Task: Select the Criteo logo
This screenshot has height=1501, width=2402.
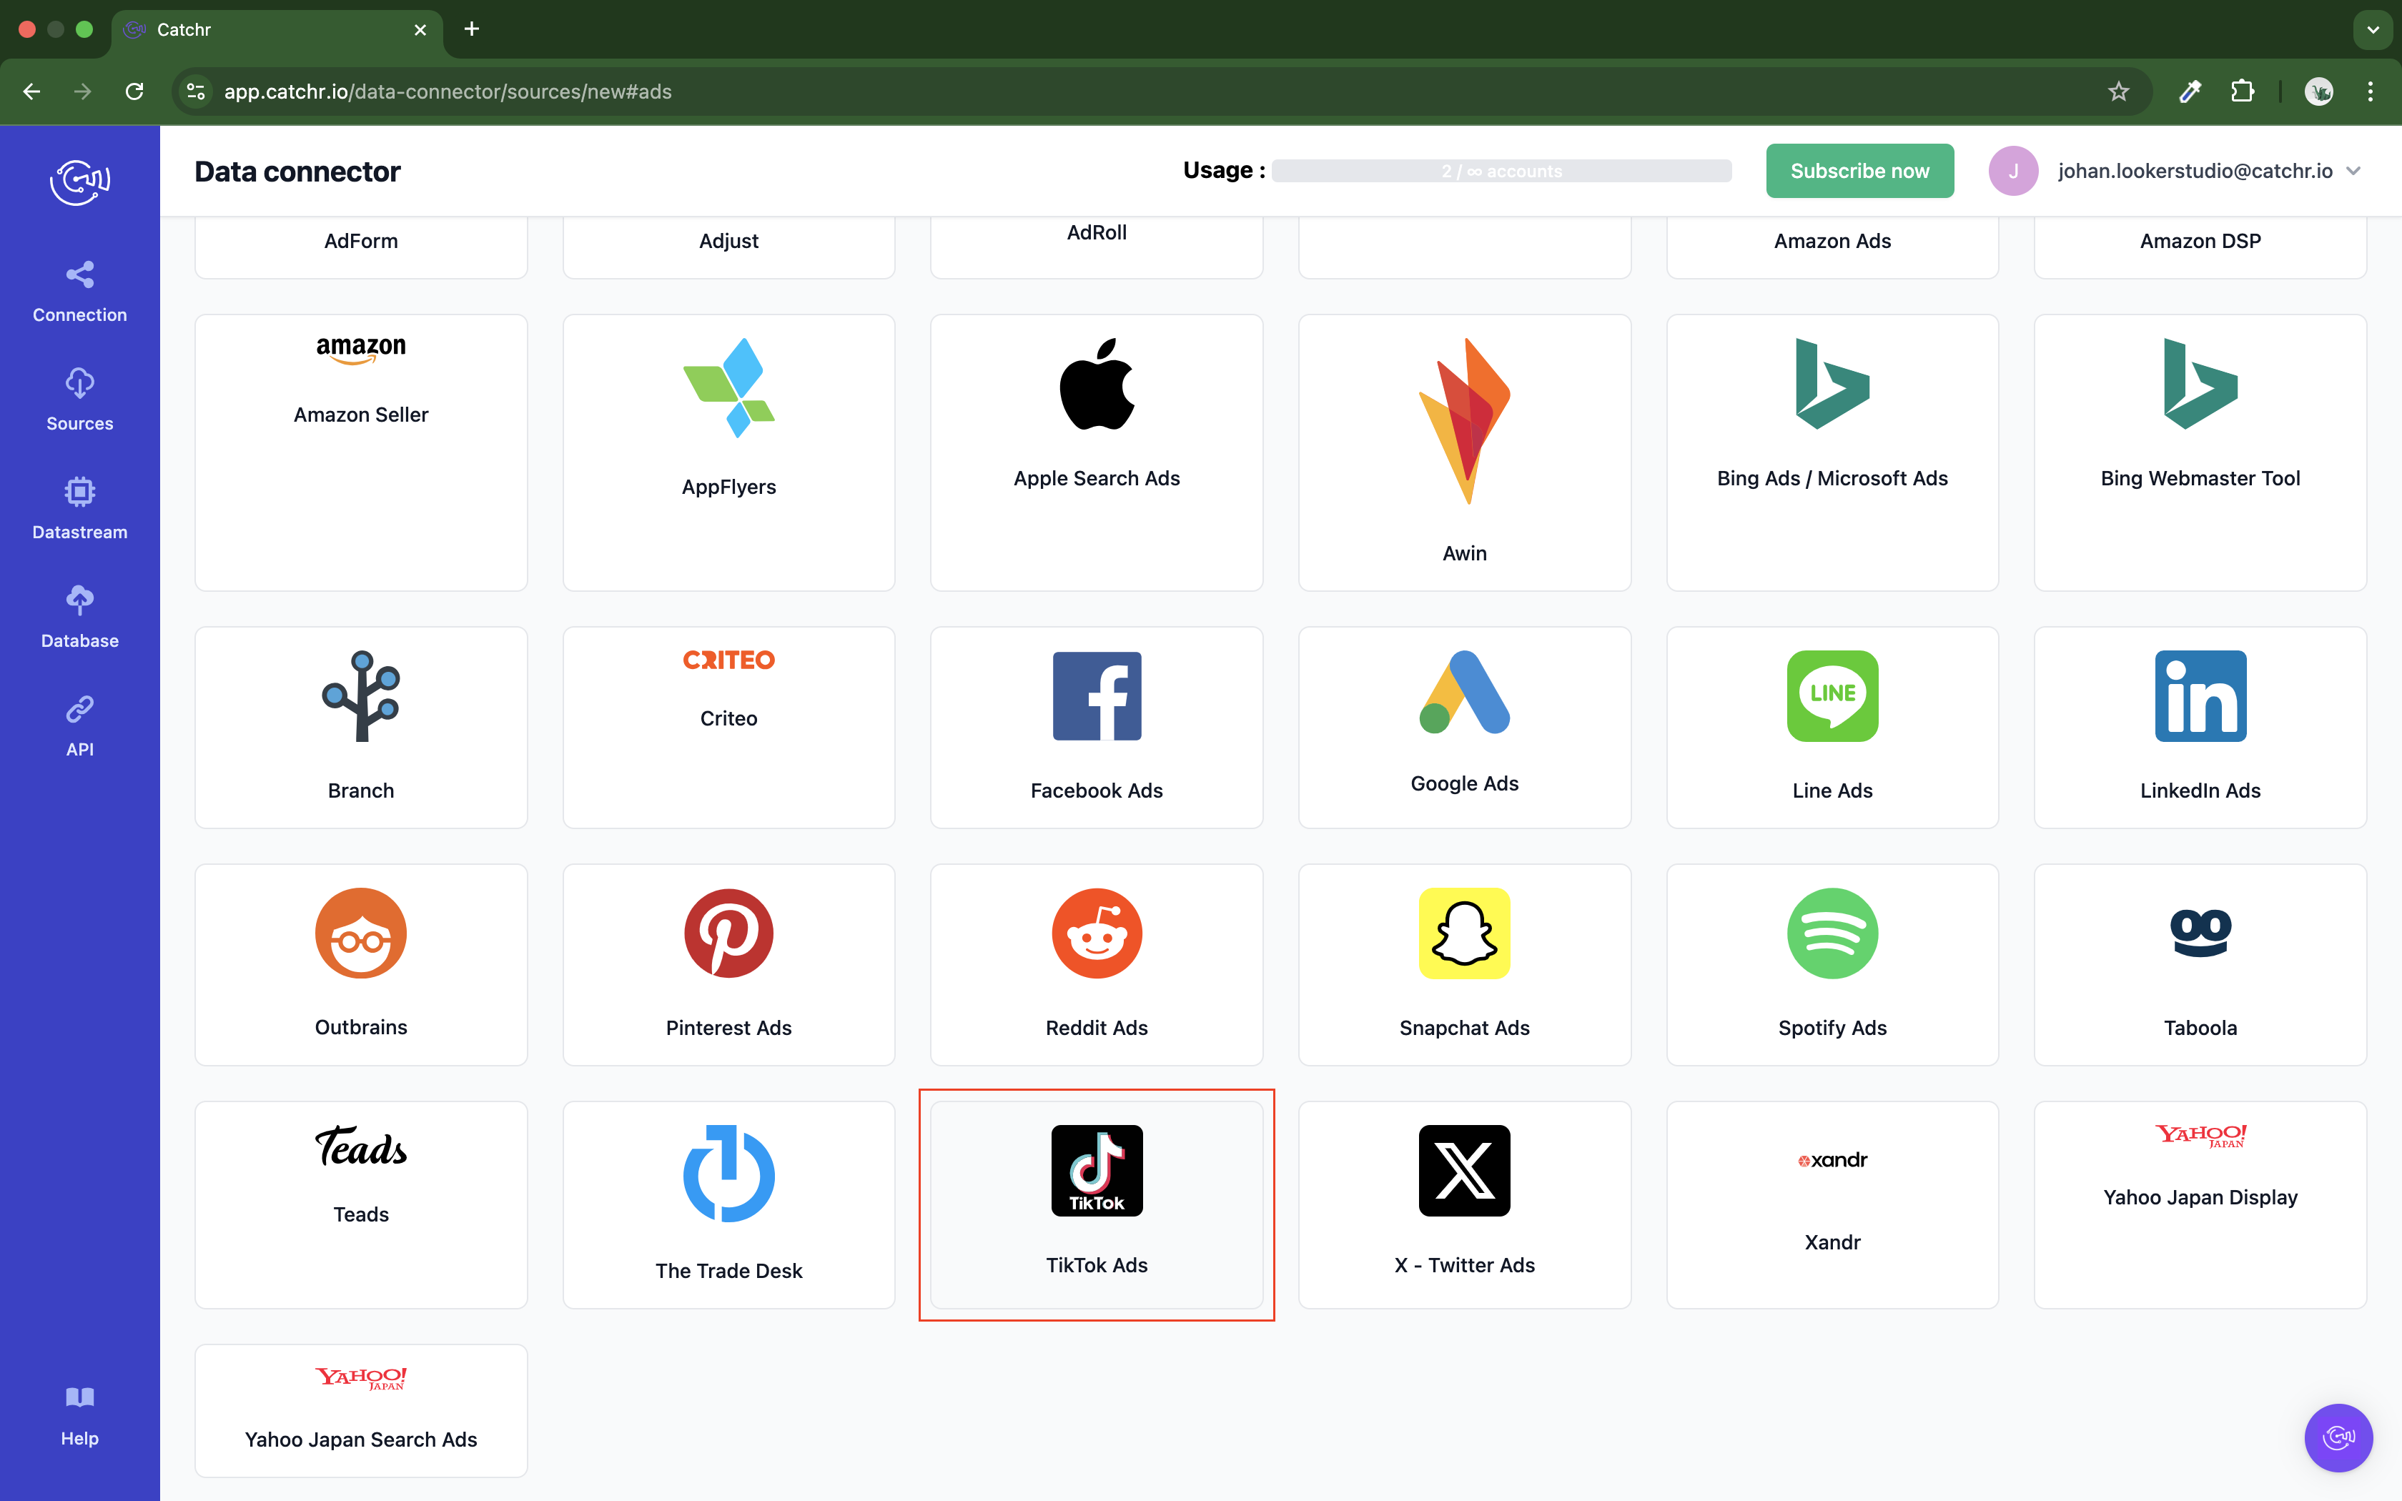Action: point(728,660)
